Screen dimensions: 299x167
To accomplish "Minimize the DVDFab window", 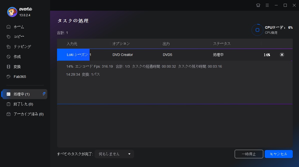I will tap(276, 5).
